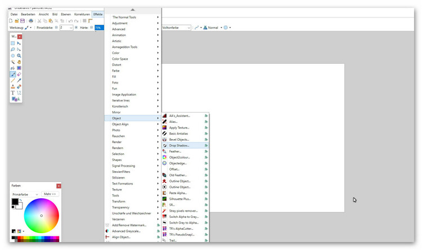Toggle the pixel grid icon

coord(84,21)
